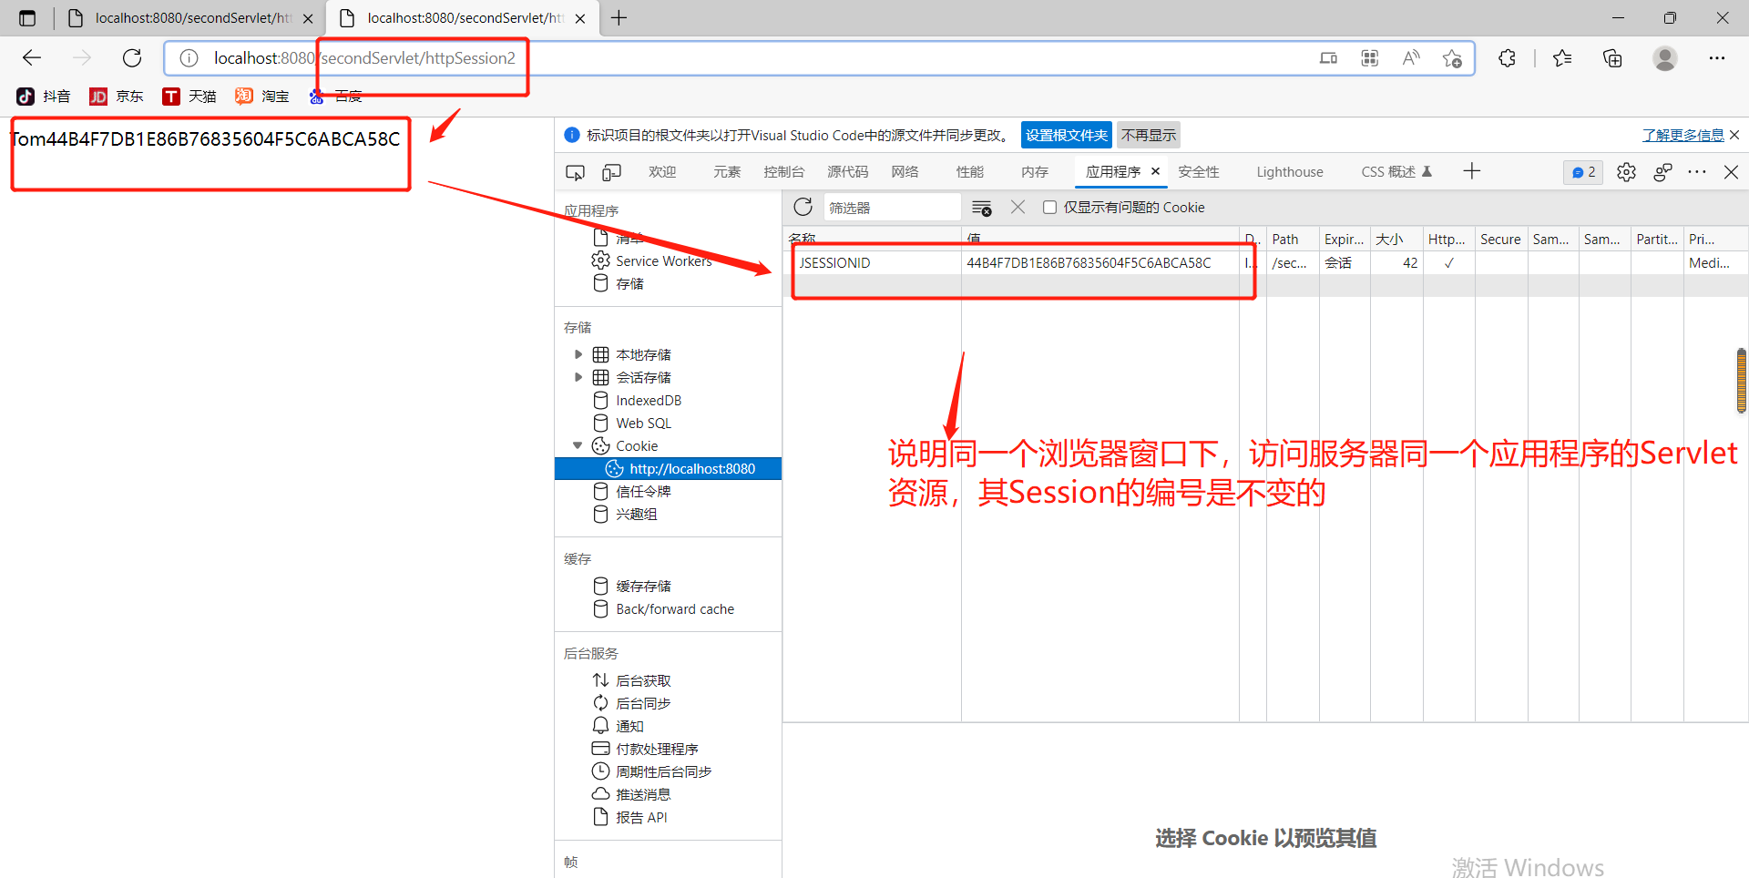Select http://localhost:8080 under Cookie

(668, 469)
